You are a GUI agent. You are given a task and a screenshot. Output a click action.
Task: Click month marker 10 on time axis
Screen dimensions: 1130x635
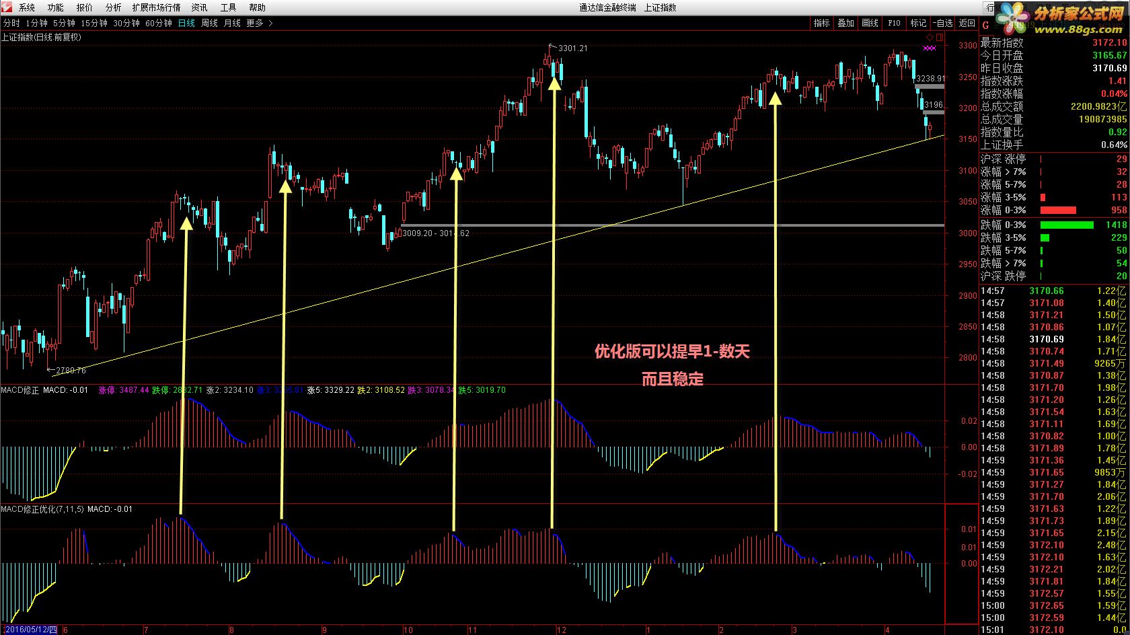pyautogui.click(x=408, y=630)
